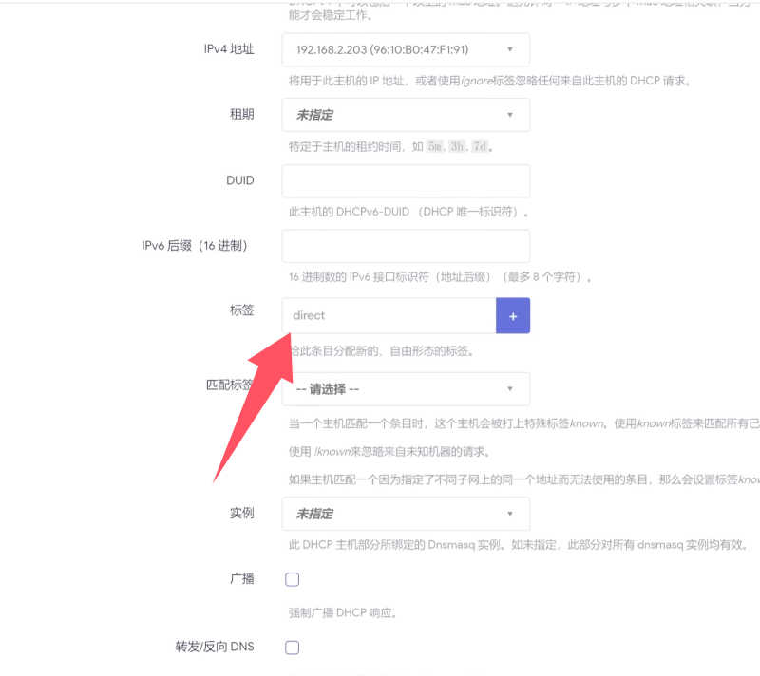Screen dimensions: 760x676
Task: Click the IPv6 后缀 input field
Action: [406, 246]
